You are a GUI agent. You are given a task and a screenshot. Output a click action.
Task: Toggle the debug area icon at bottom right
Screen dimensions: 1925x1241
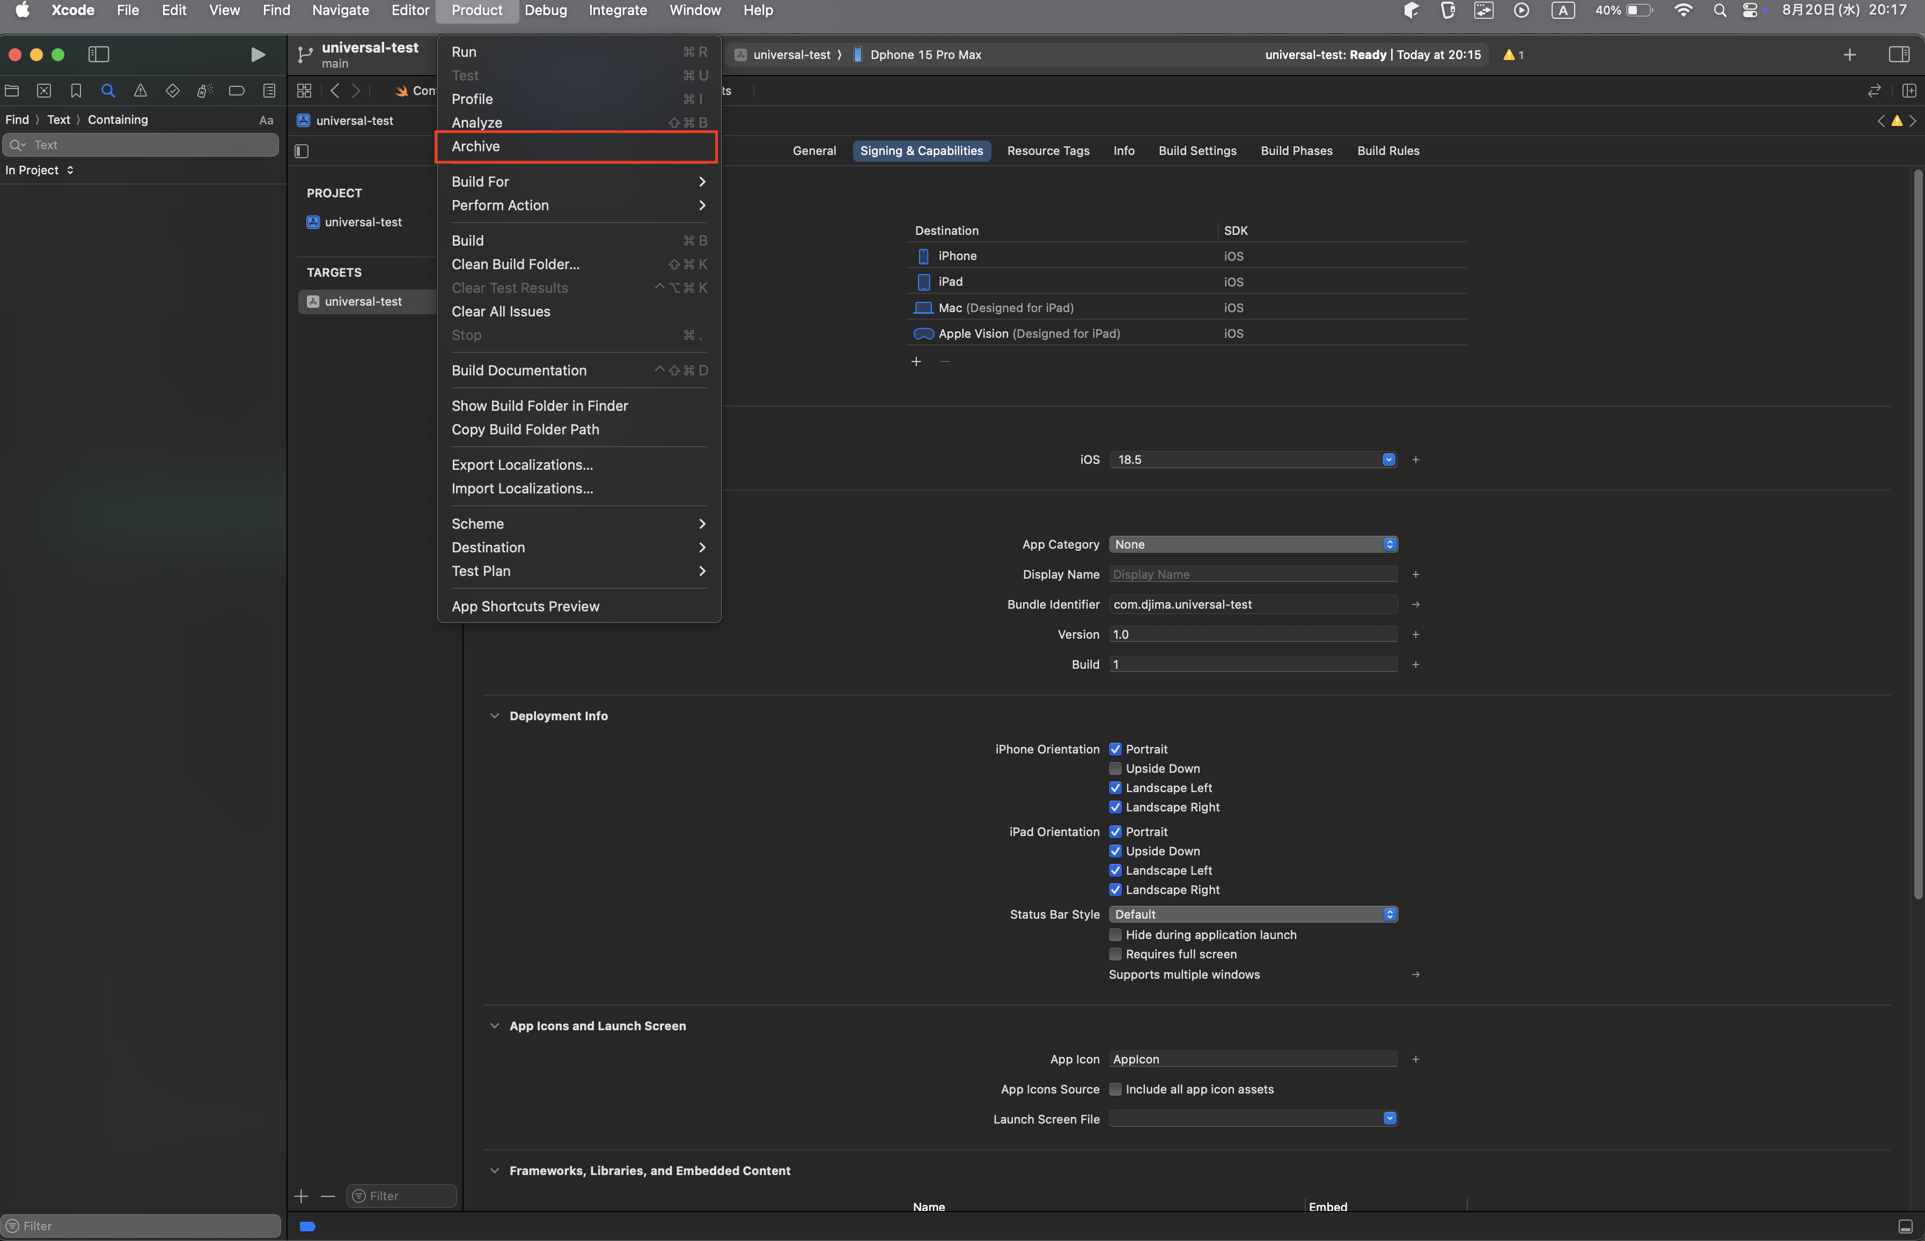[x=1905, y=1227]
